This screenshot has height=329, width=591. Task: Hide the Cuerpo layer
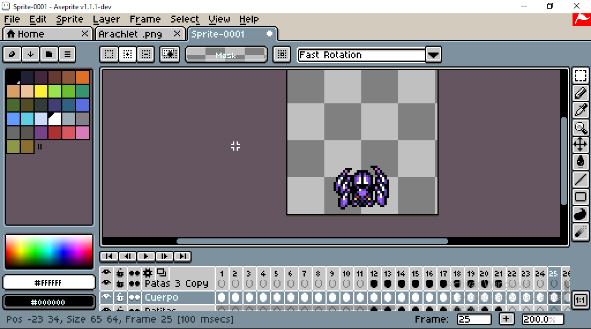(x=106, y=297)
